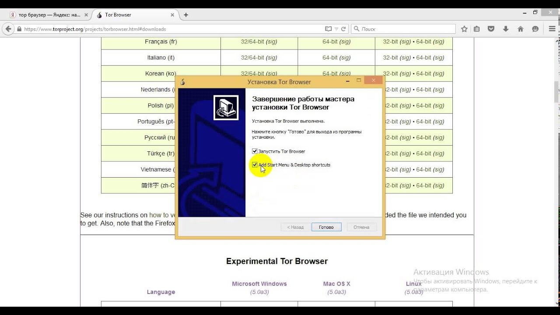Open 简体字 Linux 64-bit download link
The width and height of the screenshot is (560, 315).
(x=423, y=185)
